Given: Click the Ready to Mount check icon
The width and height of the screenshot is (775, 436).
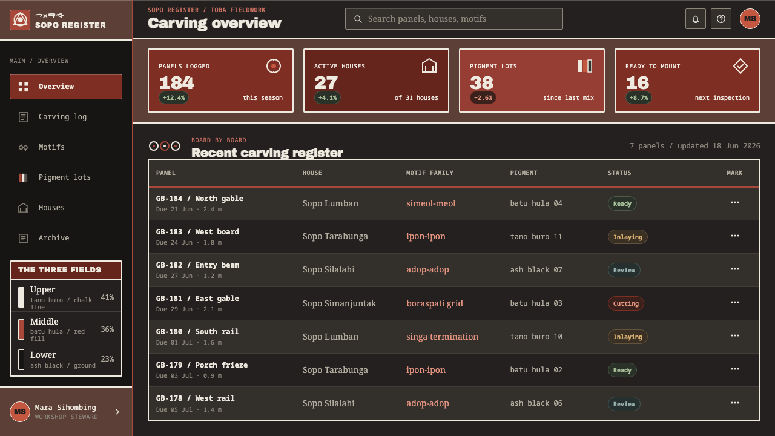Looking at the screenshot, I should pos(740,66).
